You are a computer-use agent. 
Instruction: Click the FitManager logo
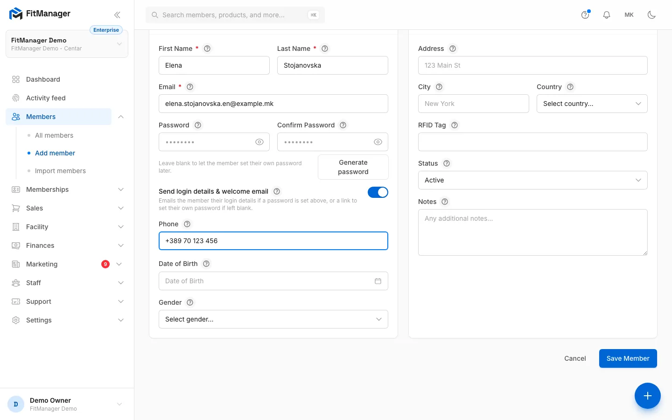click(x=40, y=14)
